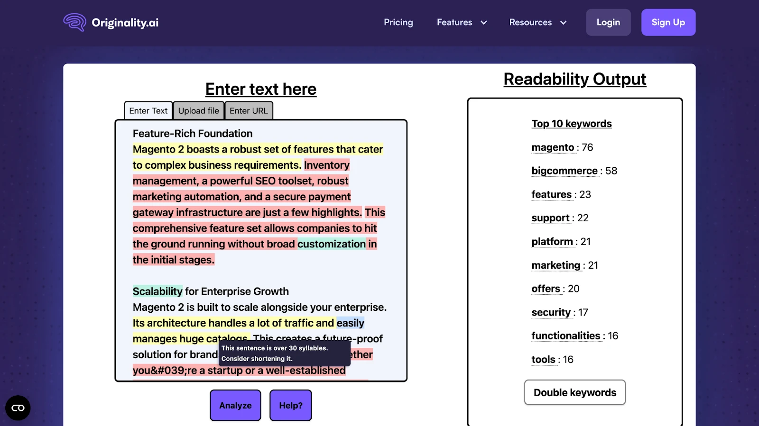
Task: Select the 'functionalities' keyword
Action: [x=565, y=336]
